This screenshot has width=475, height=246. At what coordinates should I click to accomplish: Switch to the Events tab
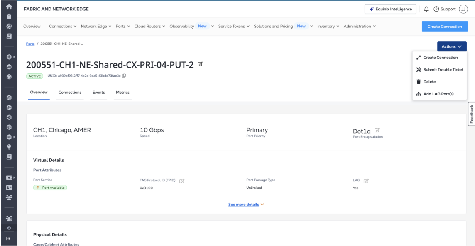(x=98, y=92)
